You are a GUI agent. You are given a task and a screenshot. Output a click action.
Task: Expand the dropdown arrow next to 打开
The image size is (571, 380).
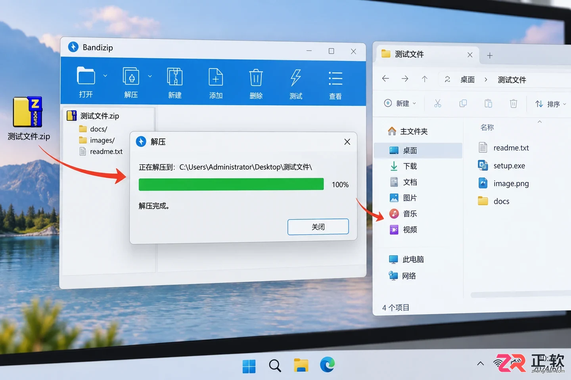point(105,76)
